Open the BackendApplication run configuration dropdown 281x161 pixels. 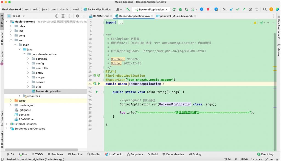click(x=151, y=9)
